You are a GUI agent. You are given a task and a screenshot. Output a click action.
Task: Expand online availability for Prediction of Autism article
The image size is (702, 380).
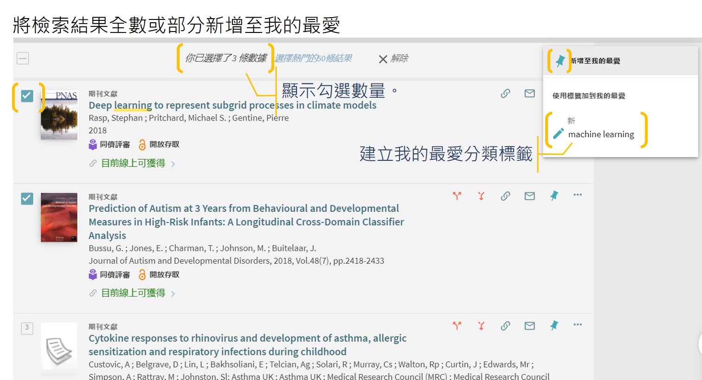(133, 293)
